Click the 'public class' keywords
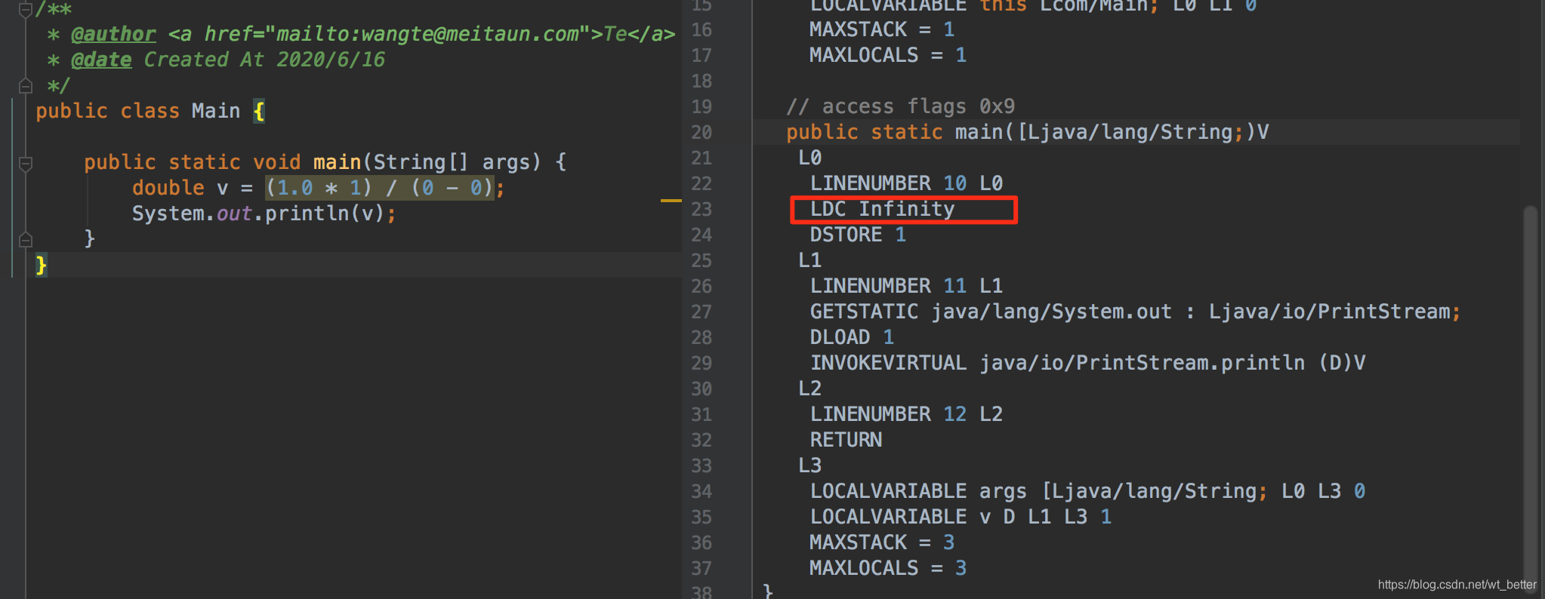The height and width of the screenshot is (599, 1545). 107,111
